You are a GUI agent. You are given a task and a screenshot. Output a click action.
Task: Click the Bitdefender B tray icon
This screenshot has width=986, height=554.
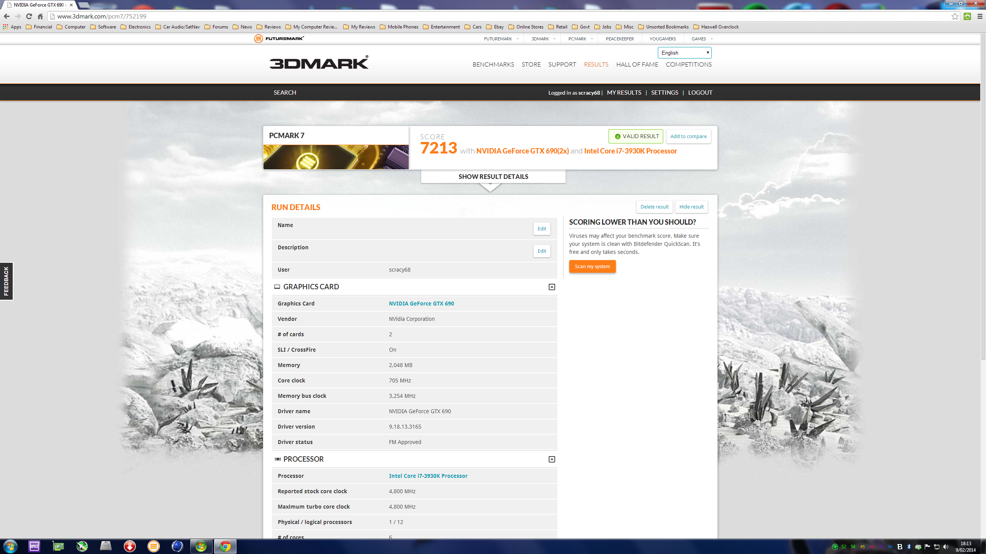900,547
